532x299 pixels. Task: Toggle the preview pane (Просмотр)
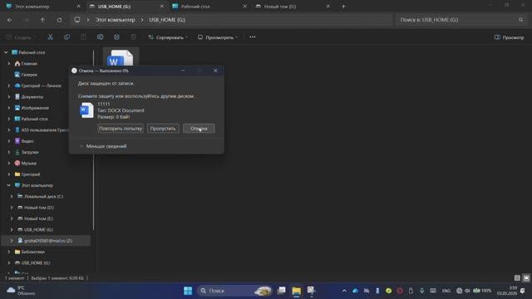509,37
